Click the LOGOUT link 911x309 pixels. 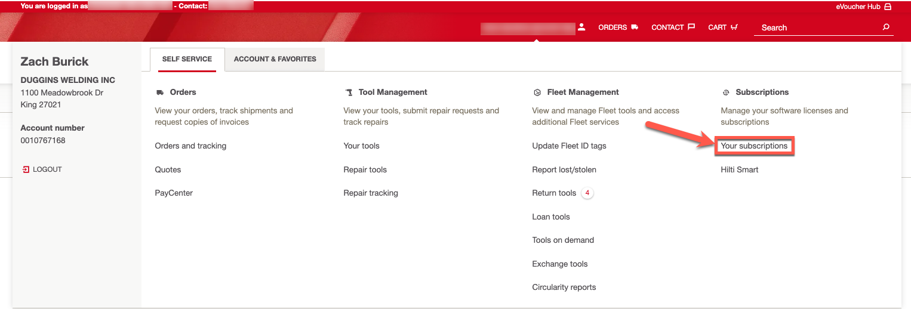(x=47, y=169)
